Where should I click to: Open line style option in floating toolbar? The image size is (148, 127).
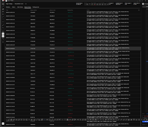pos(108,4)
